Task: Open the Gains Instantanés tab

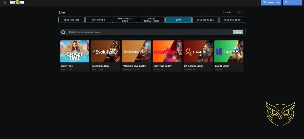Action: [152, 20]
